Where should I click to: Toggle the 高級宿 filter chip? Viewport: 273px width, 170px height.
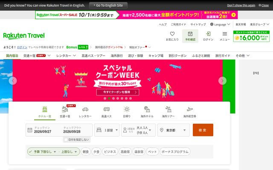125,152
